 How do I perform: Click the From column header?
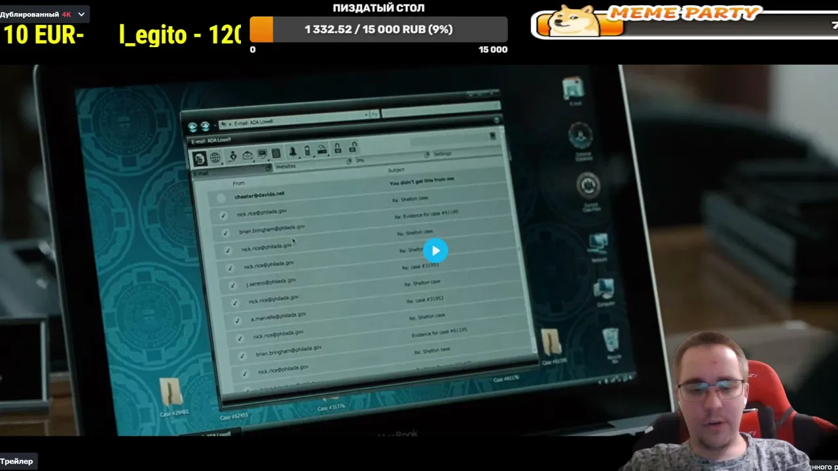point(238,184)
